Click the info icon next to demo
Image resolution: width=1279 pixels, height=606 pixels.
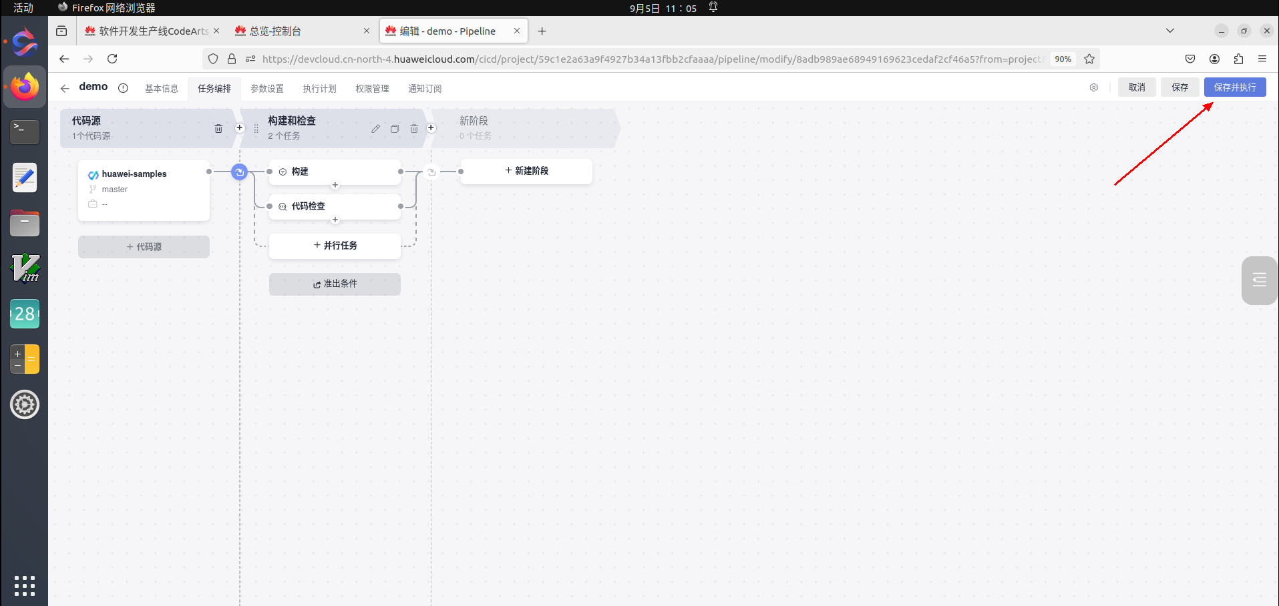tap(123, 88)
